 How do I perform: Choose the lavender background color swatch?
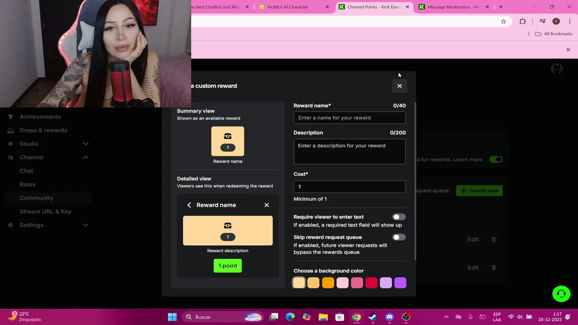point(386,283)
